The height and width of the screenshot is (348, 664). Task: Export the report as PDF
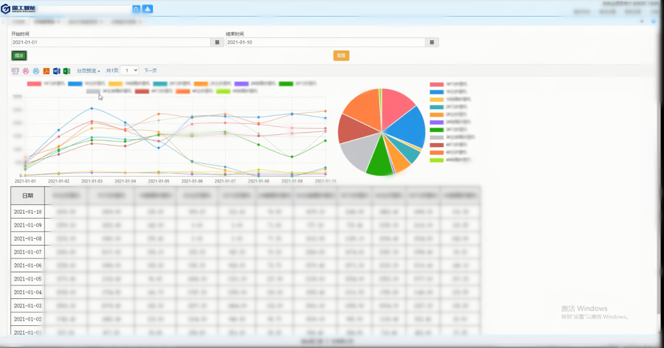point(46,71)
